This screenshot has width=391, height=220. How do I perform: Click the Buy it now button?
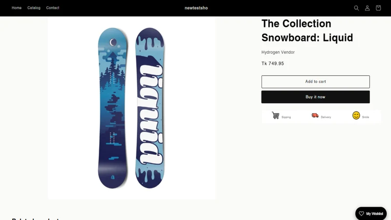[315, 97]
